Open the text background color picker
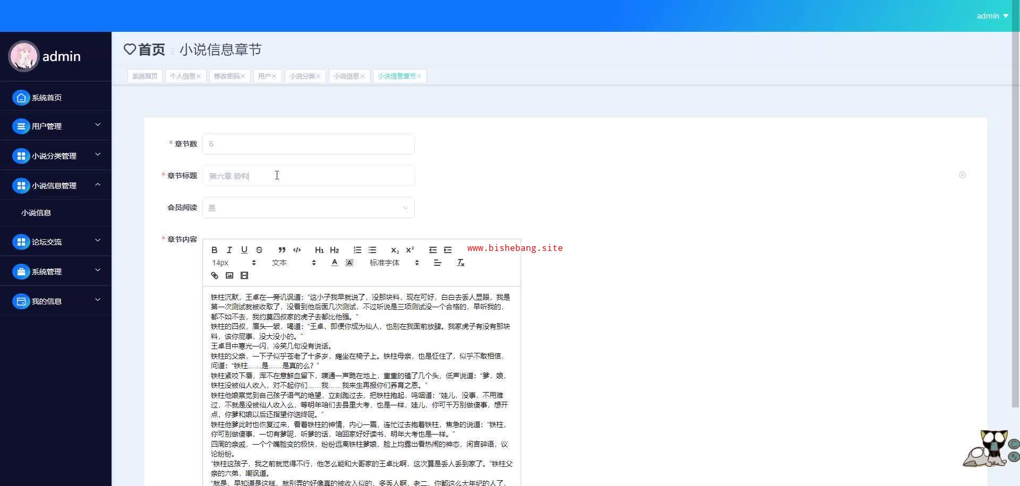 (x=350, y=263)
